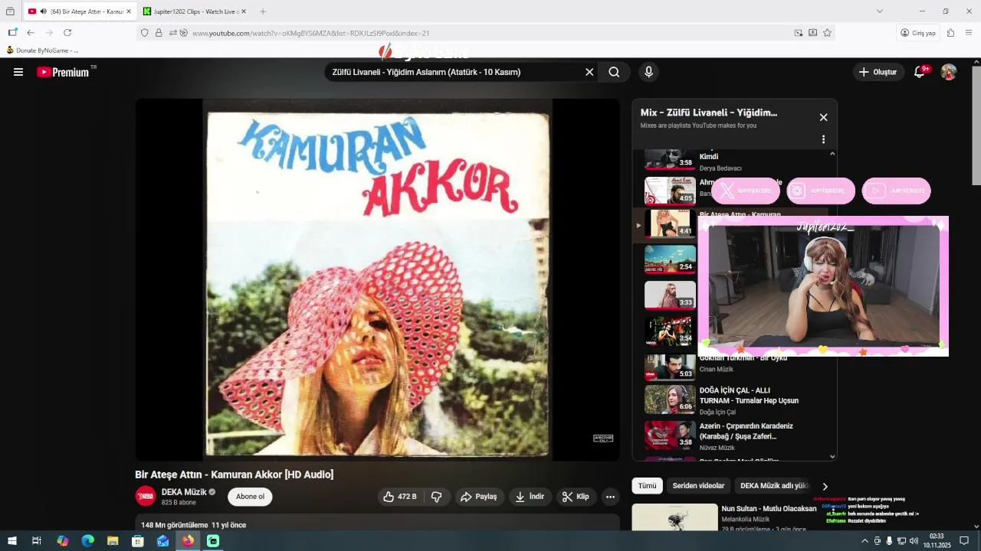Image resolution: width=981 pixels, height=551 pixels.
Task: Close the Jupiter1202 Clips tab
Action: tap(244, 11)
